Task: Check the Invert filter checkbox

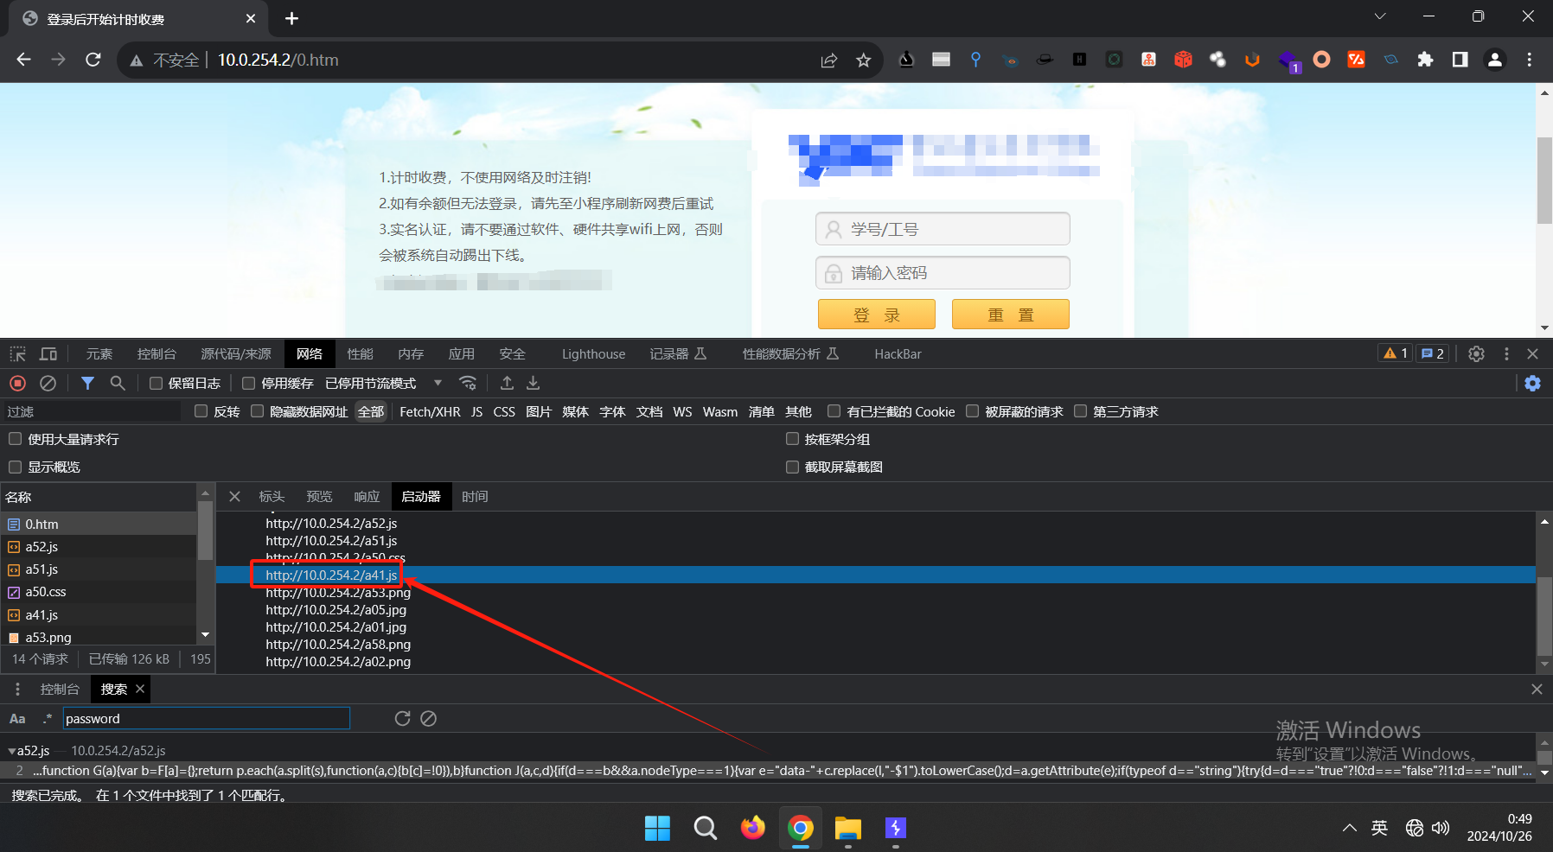Action: 201,411
